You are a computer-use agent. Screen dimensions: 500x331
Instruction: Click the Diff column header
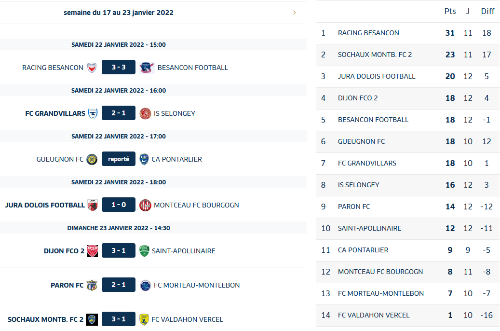pos(487,12)
